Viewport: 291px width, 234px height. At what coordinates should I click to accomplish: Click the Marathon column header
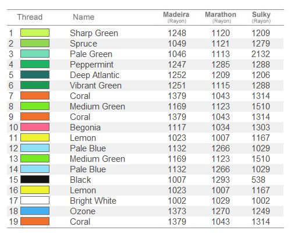tap(221, 17)
